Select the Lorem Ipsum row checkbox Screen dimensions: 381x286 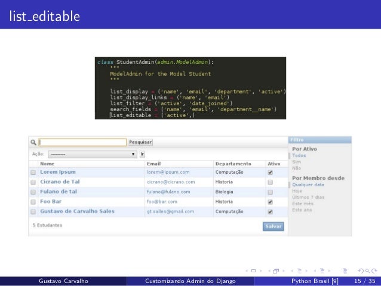tap(33, 173)
